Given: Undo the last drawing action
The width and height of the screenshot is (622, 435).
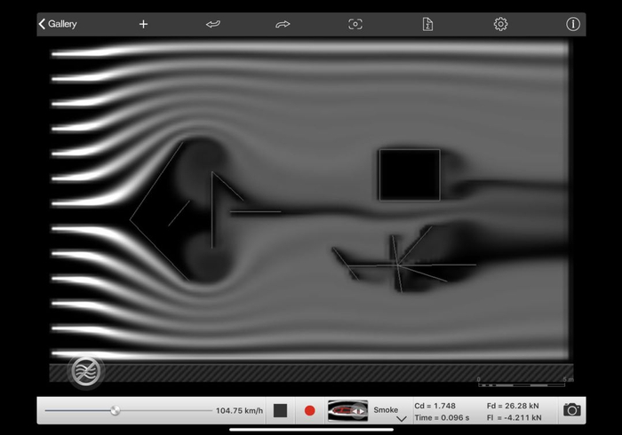Looking at the screenshot, I should click(212, 24).
